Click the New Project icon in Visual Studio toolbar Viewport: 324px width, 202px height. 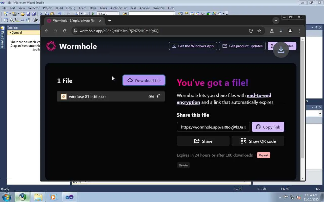[x=6, y=14]
